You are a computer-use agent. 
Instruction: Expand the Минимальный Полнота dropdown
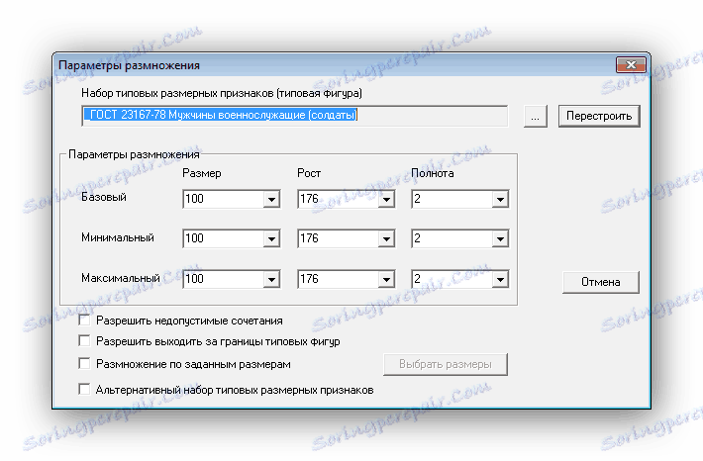click(500, 238)
